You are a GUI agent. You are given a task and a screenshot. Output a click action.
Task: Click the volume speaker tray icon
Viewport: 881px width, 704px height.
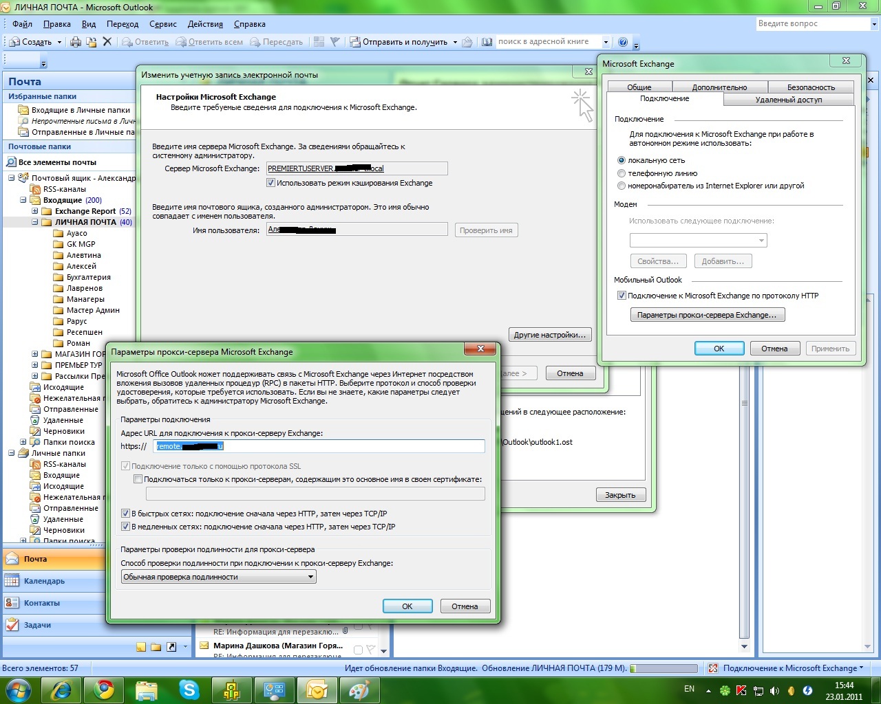tap(774, 690)
